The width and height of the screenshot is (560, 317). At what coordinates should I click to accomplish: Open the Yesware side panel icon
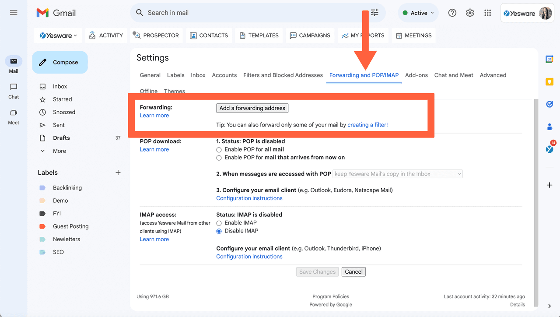pos(549,148)
